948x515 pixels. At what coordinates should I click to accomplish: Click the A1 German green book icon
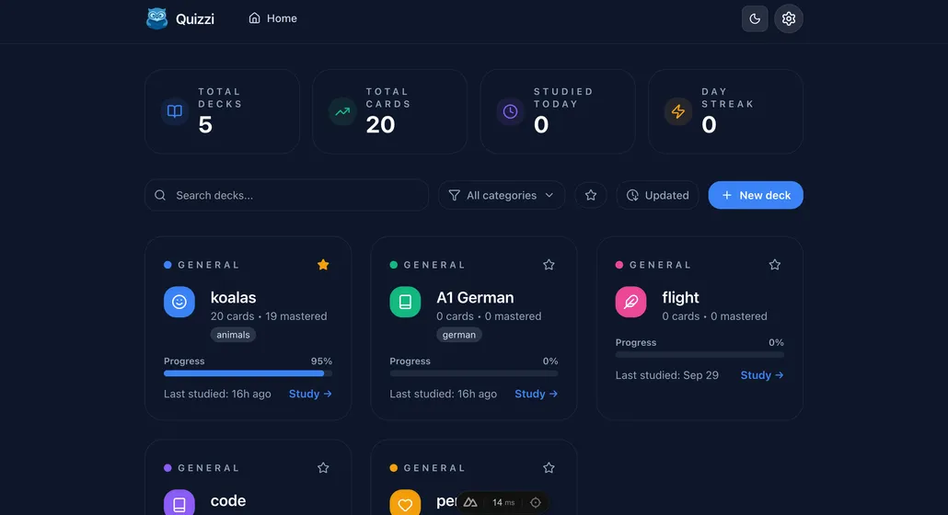405,302
